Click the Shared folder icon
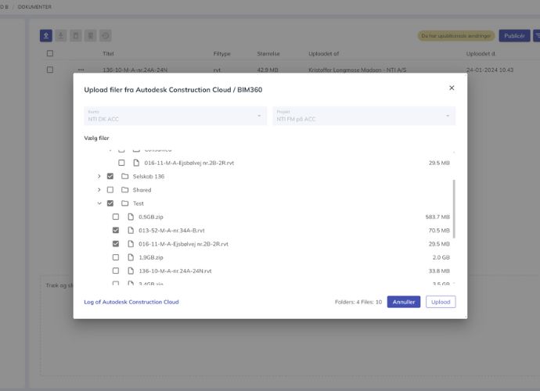Screen dimensions: 540x391 point(125,190)
